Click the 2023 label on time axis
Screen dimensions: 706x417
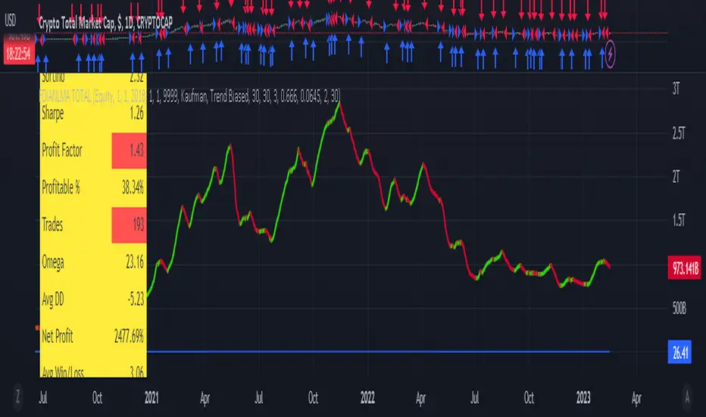(583, 397)
